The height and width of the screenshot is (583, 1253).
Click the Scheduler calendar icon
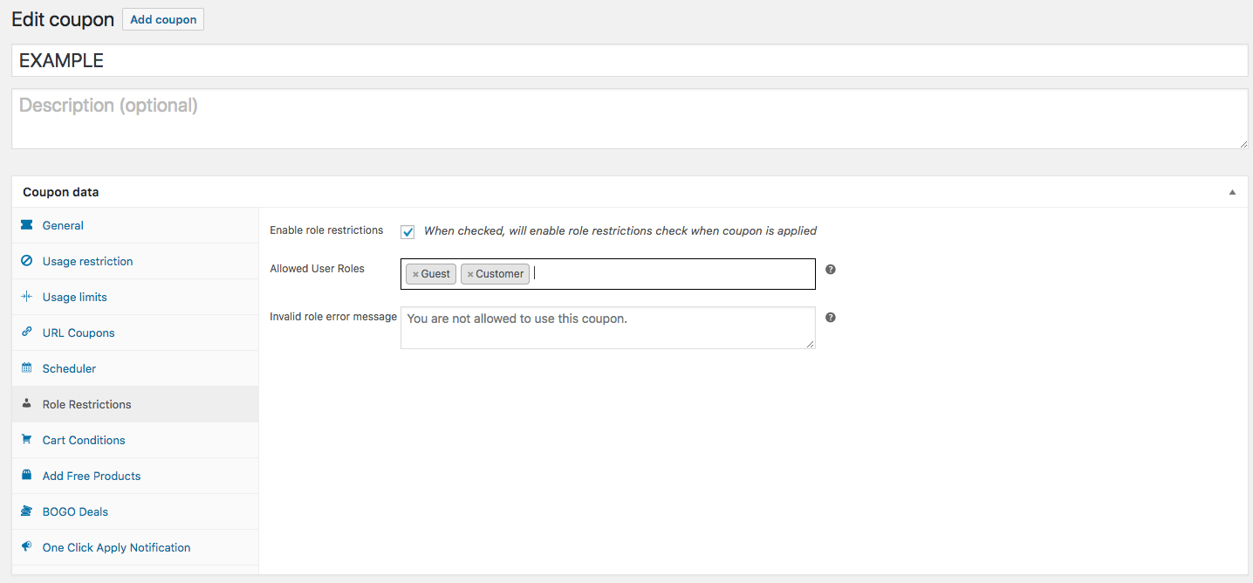[x=26, y=368]
